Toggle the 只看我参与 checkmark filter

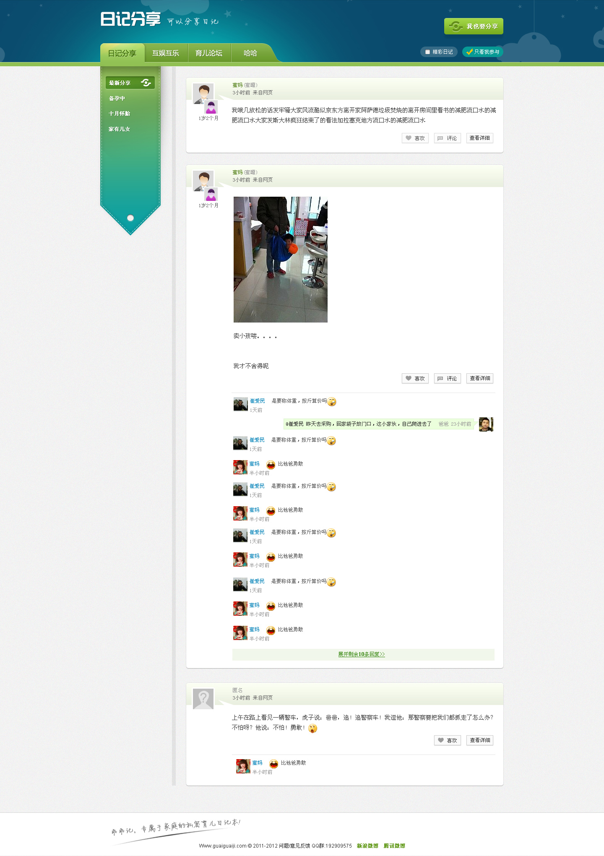coord(482,52)
